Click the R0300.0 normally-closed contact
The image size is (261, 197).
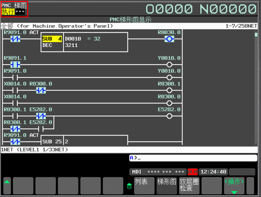tap(41, 91)
